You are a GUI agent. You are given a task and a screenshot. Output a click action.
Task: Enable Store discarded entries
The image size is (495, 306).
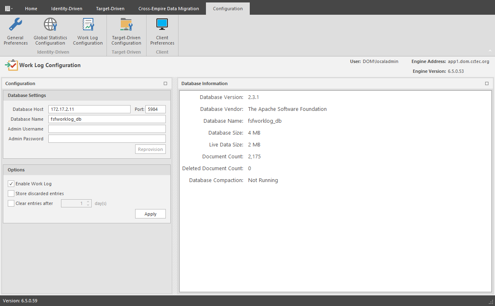pos(11,193)
